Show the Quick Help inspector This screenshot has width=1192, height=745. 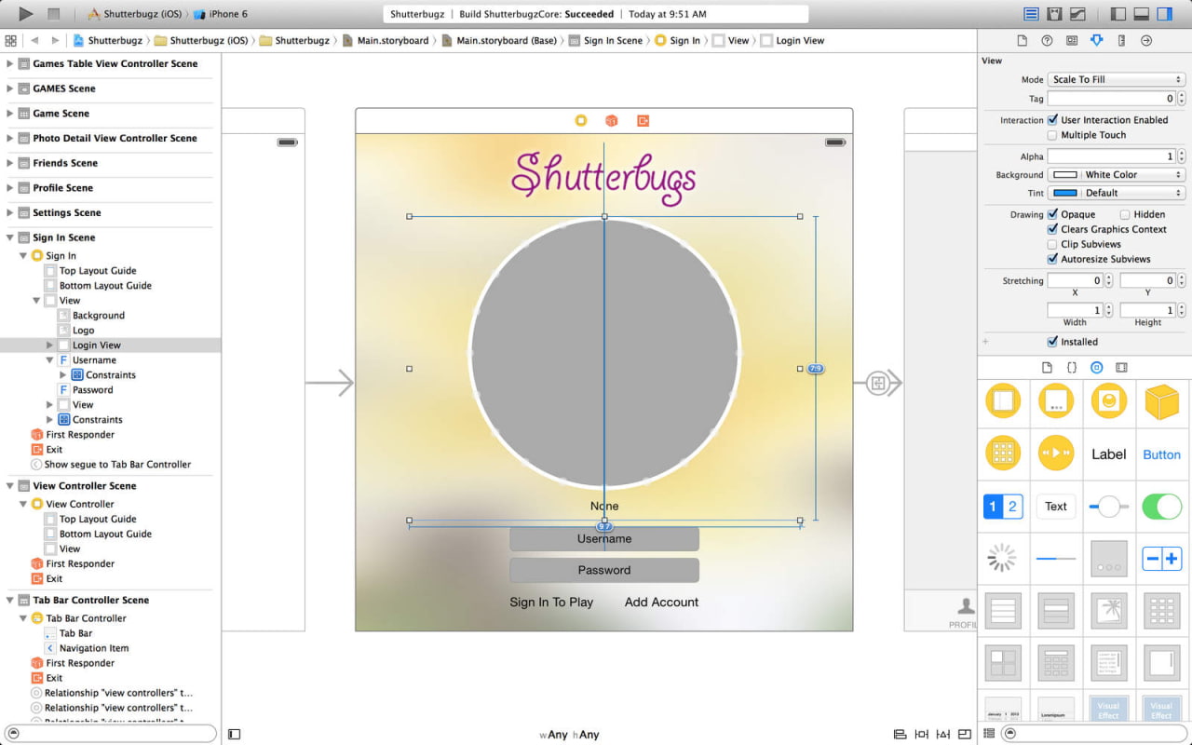(1047, 41)
